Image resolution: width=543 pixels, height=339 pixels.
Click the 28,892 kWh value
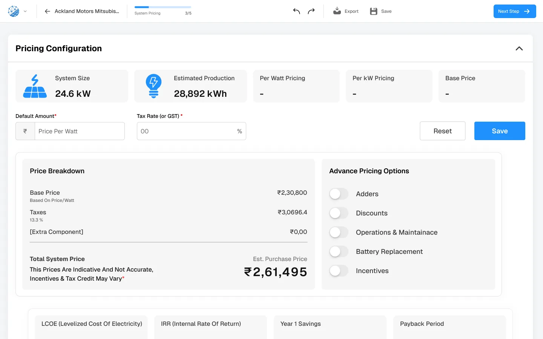click(x=200, y=93)
